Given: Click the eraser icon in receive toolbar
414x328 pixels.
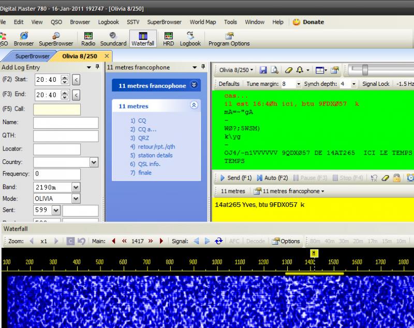Looking at the screenshot, I should (289, 70).
